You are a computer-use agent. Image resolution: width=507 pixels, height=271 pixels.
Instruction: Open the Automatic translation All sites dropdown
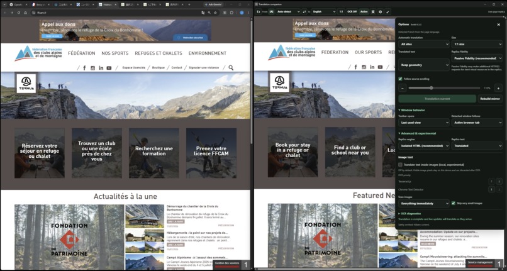coord(423,43)
